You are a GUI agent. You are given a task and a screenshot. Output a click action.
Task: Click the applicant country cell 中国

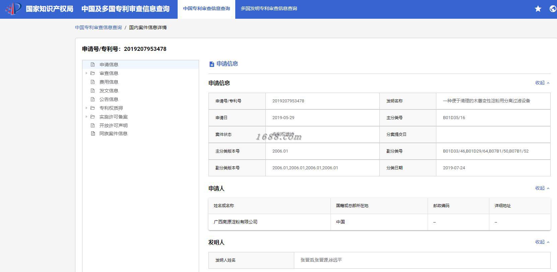(340, 222)
